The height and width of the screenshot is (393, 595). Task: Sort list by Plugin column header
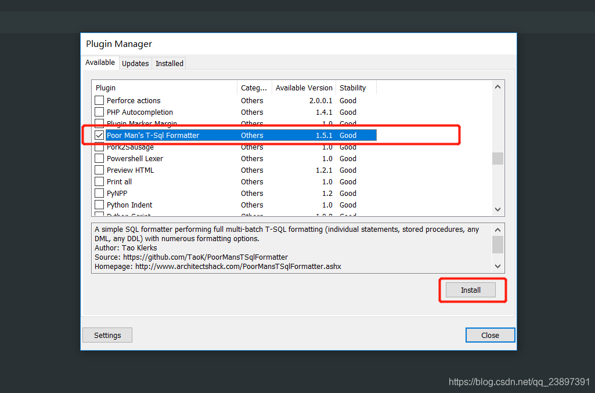pos(164,88)
